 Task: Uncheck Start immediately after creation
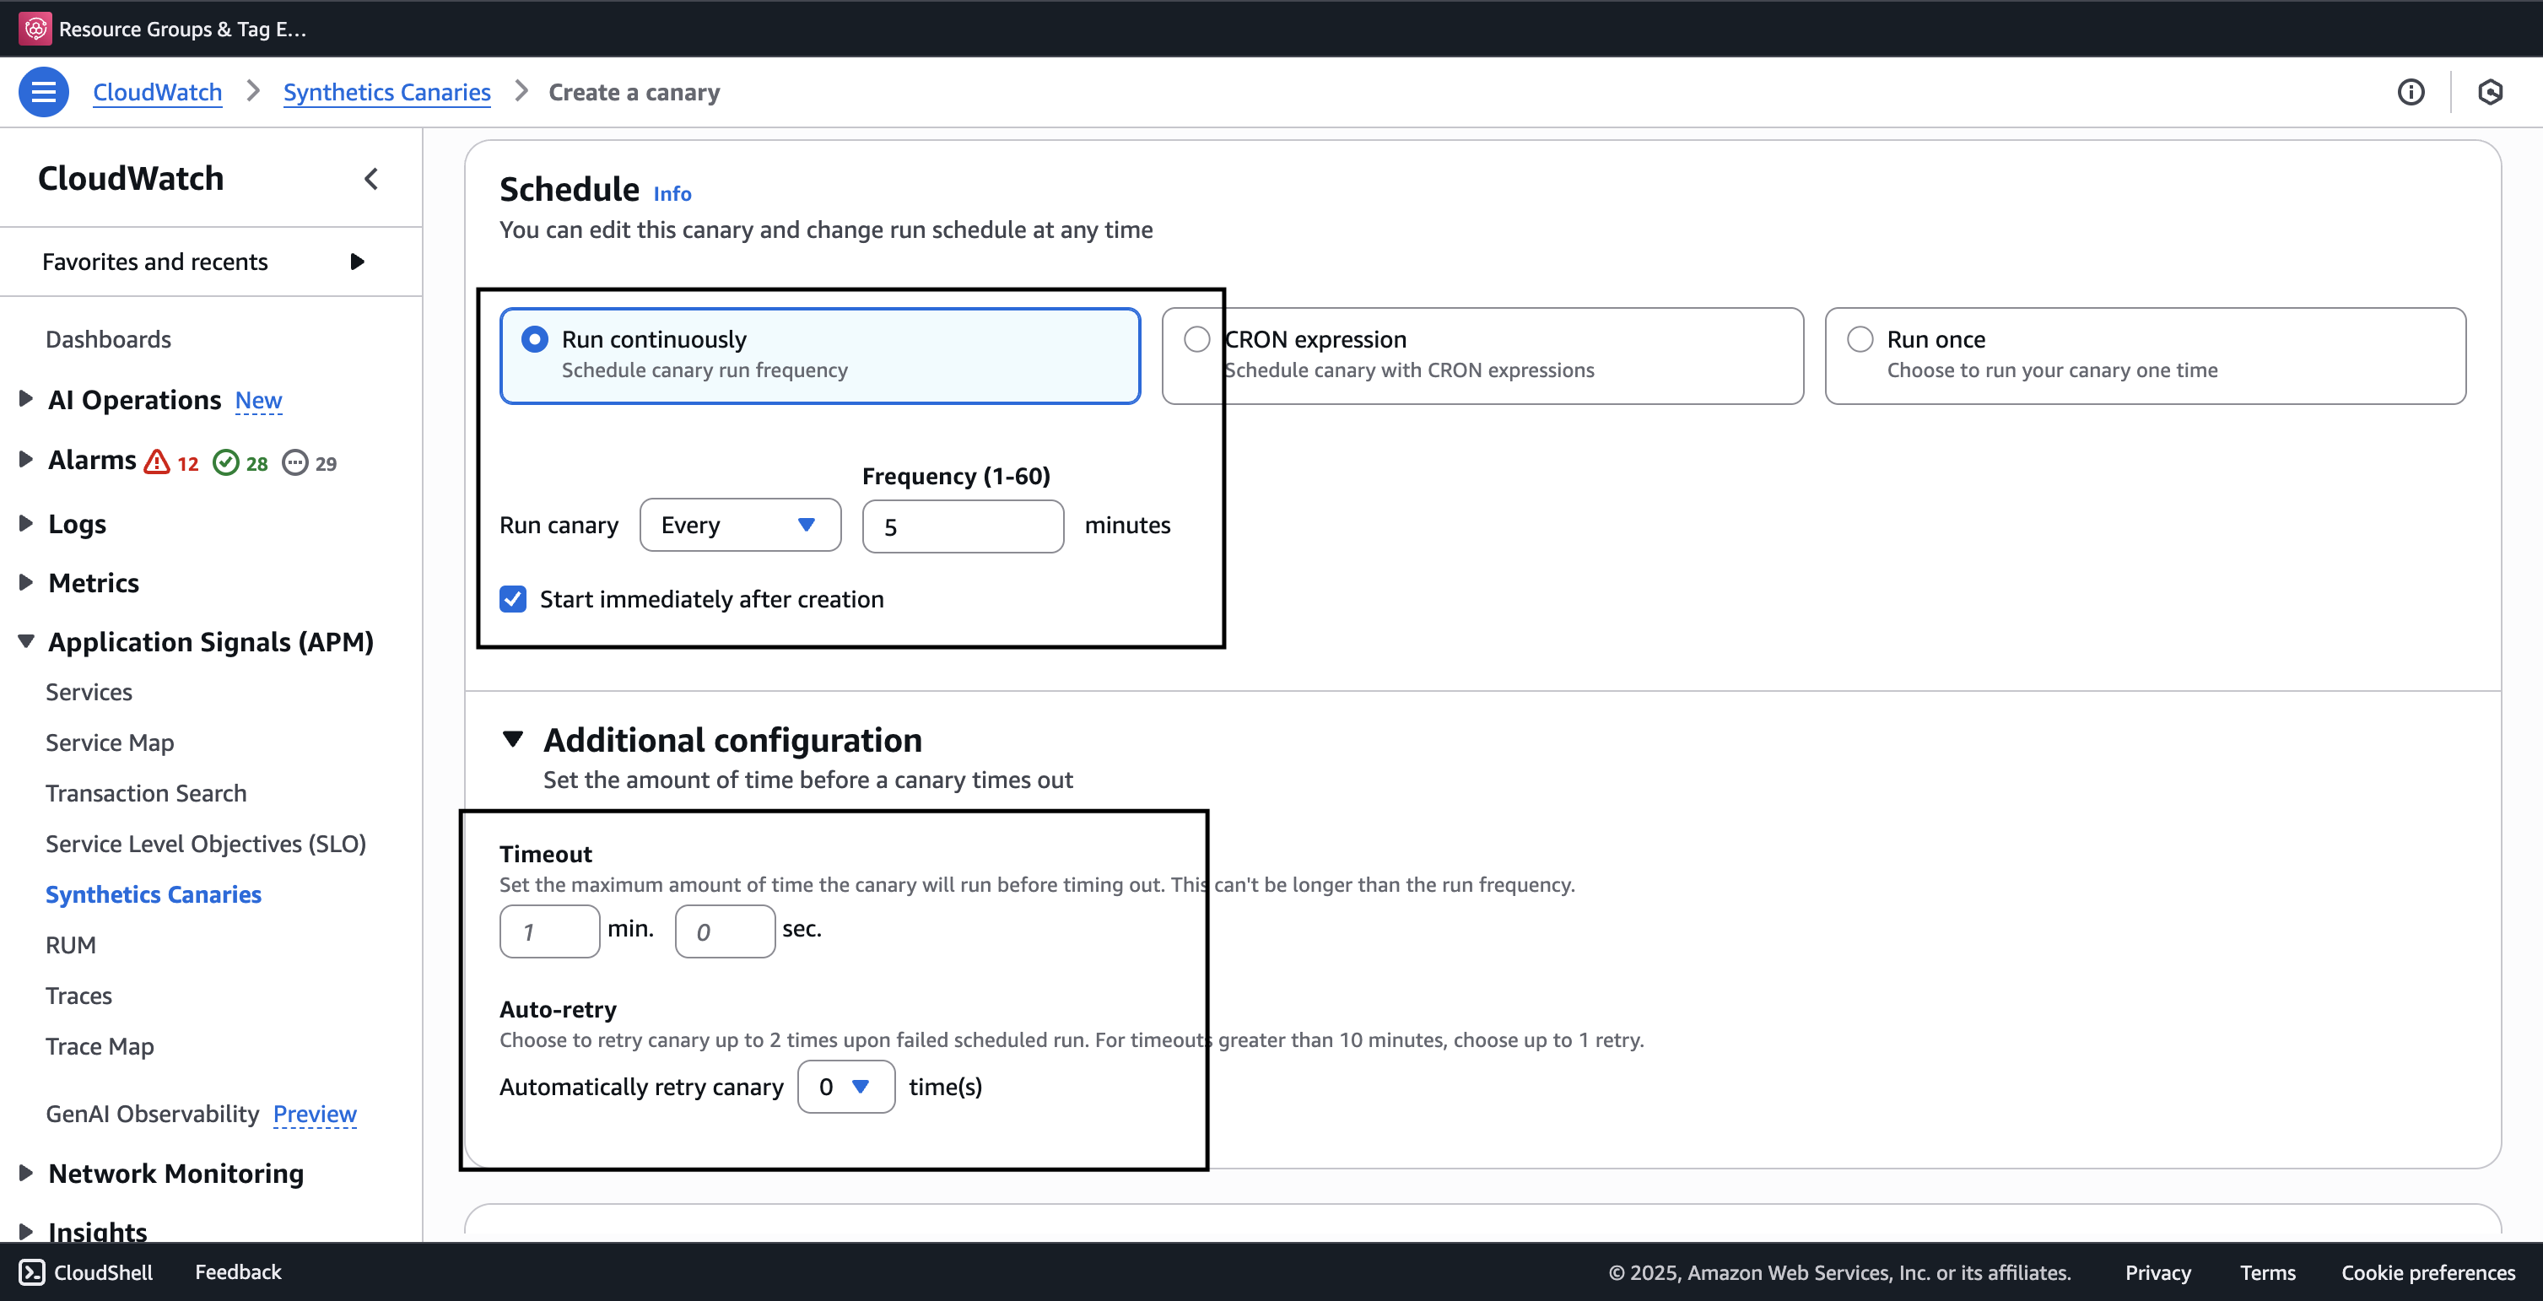tap(513, 599)
